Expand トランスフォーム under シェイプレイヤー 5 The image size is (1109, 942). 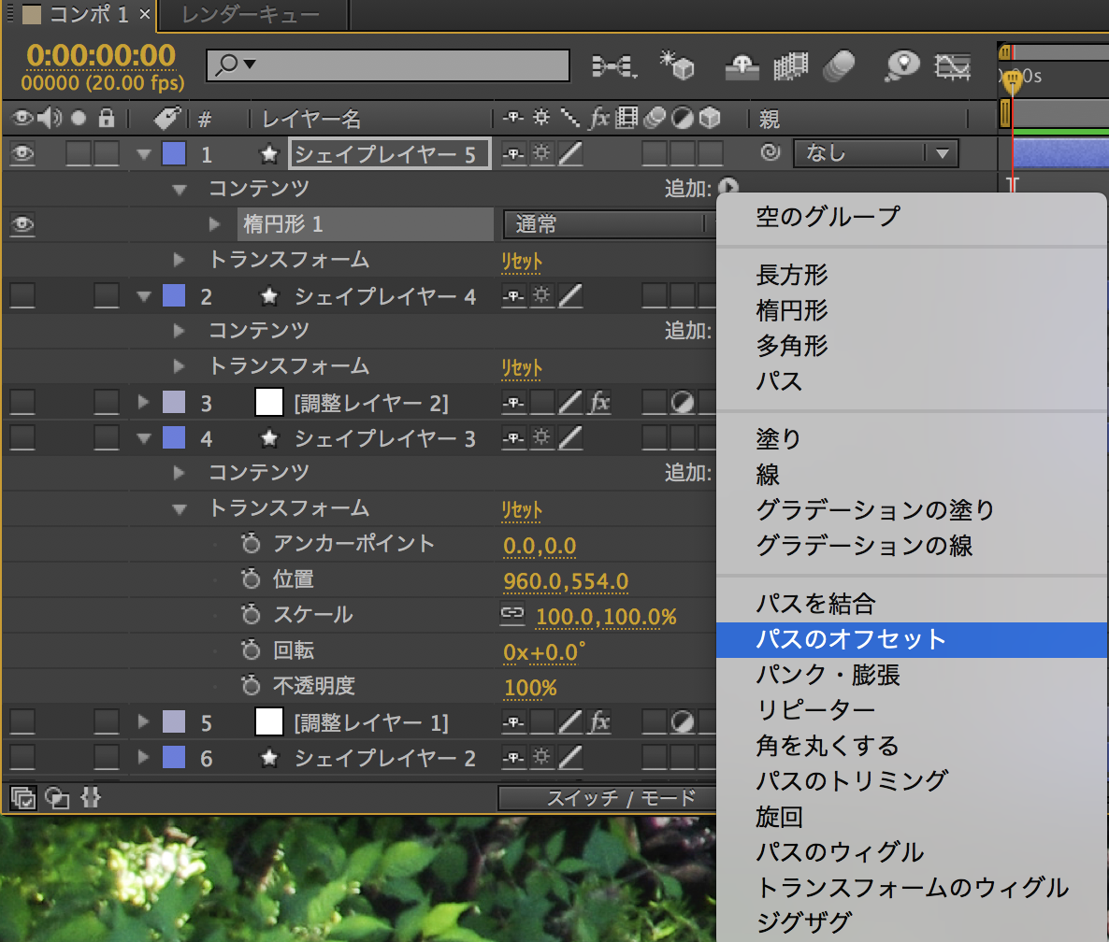179,260
